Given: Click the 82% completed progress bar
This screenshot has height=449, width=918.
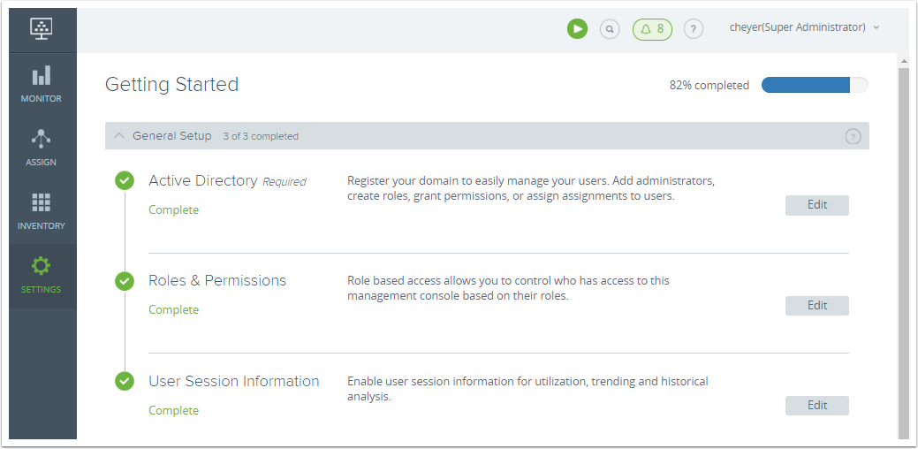Looking at the screenshot, I should pos(814,85).
